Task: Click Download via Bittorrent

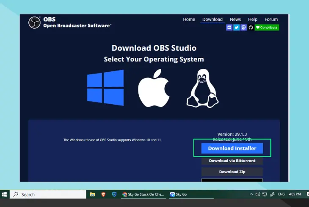Action: pos(232,161)
